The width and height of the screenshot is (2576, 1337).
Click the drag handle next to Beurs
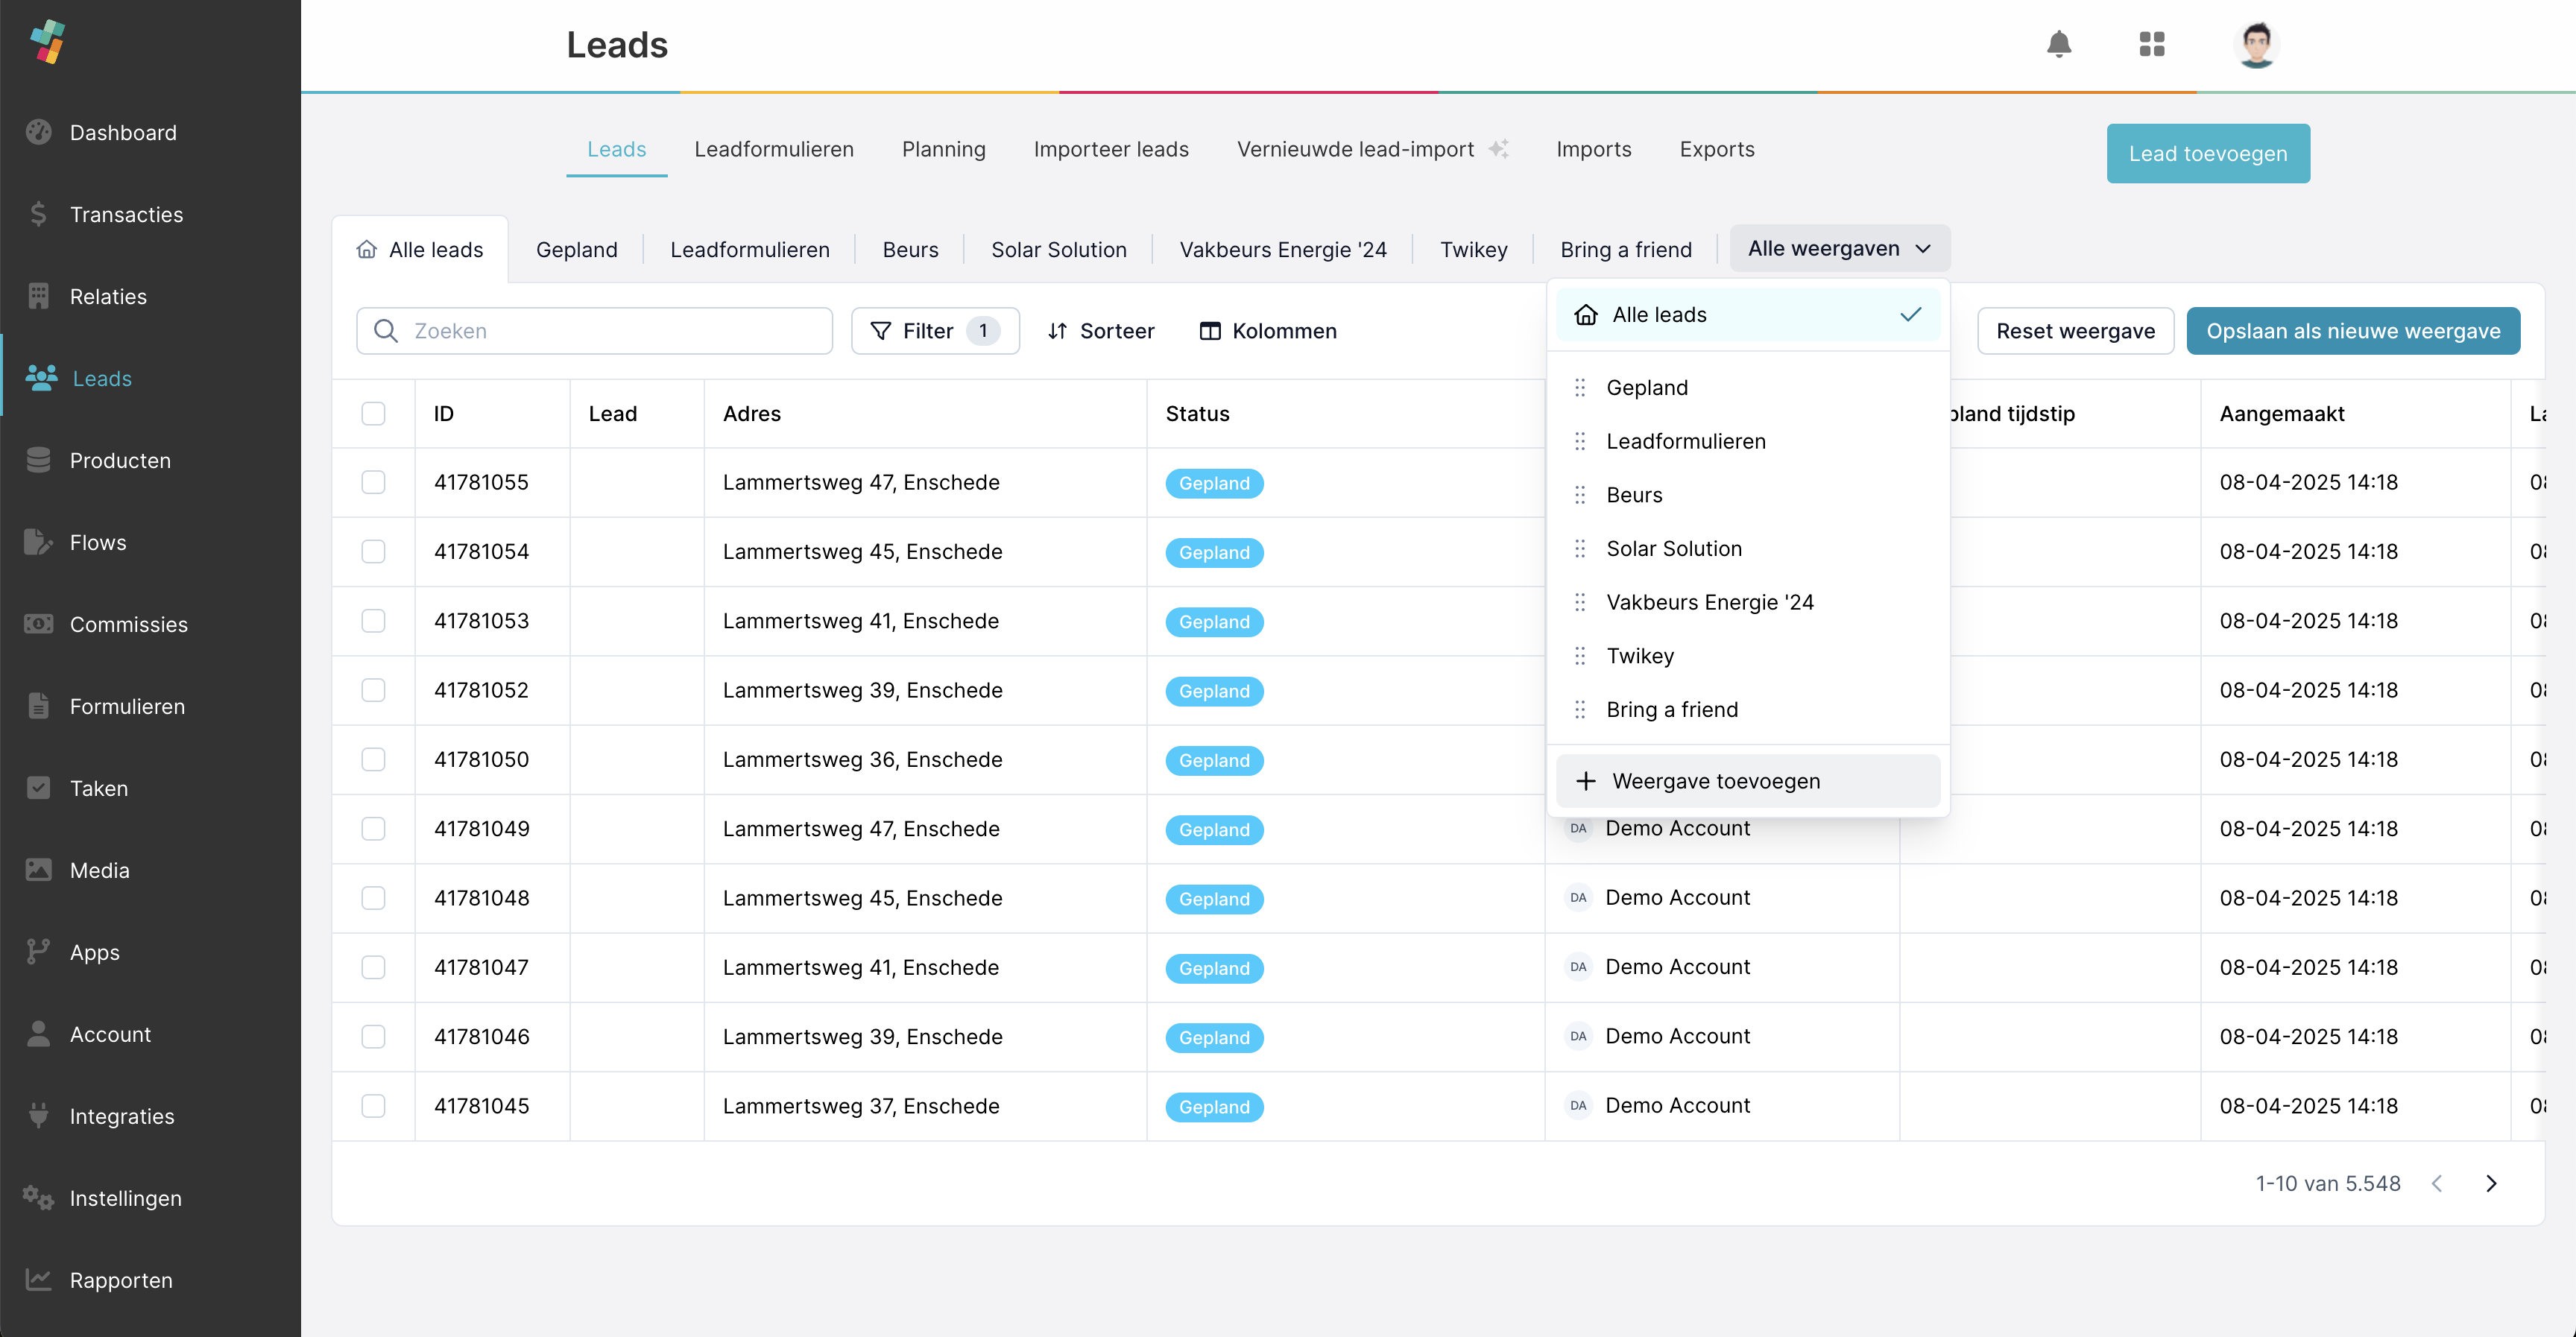[x=1580, y=495]
